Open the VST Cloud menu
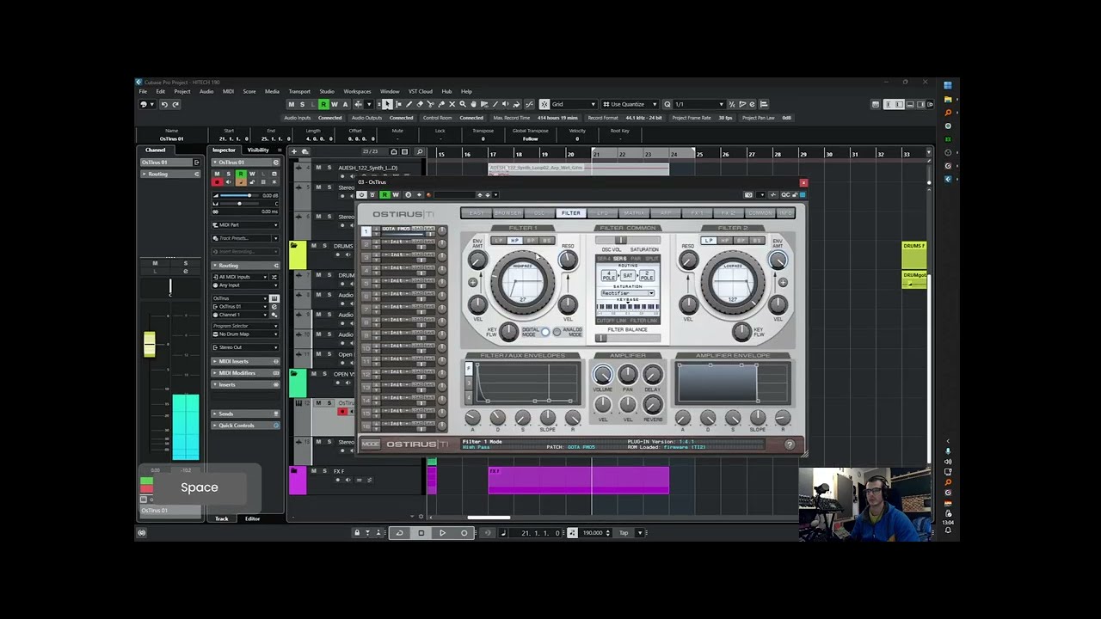 (x=421, y=91)
